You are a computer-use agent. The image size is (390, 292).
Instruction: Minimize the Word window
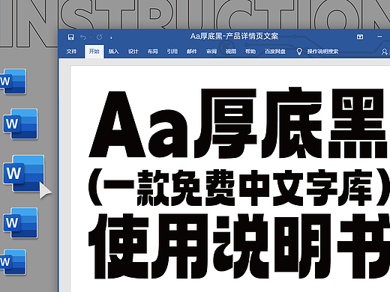point(379,37)
